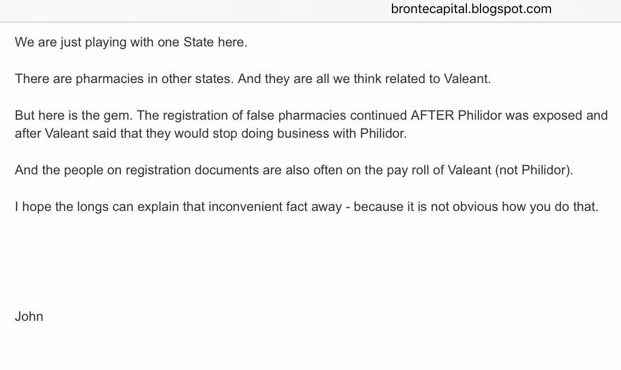Screen dimensions: 621x370
Task: Click the sentence about playing with one State
Action: tap(131, 42)
